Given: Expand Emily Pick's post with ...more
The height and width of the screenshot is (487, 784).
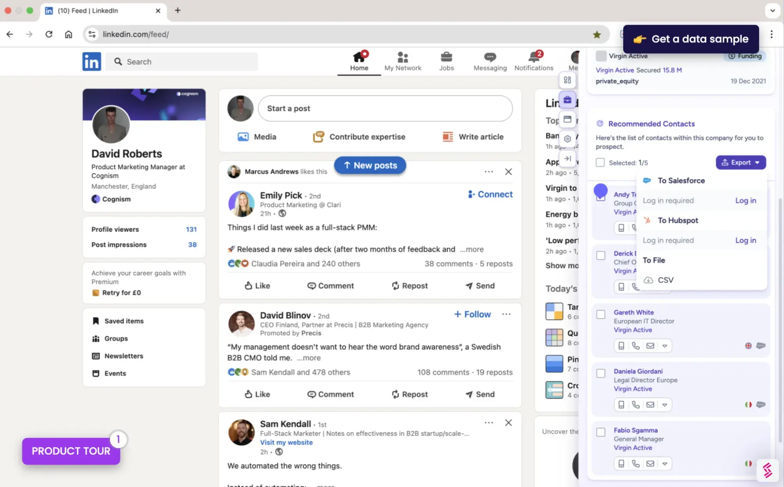Looking at the screenshot, I should coord(472,249).
